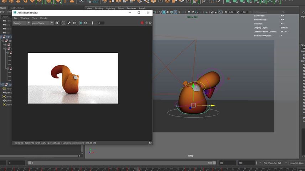The height and width of the screenshot is (171, 305).
Task: Select the aiSky item in the Outliner
Action: click(x=9, y=88)
